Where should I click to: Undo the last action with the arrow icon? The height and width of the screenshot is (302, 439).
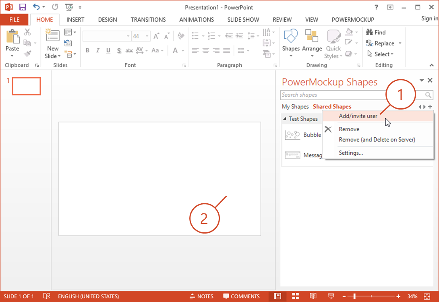point(36,7)
